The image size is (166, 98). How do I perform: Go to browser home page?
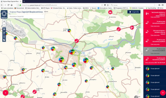pos(12,5)
